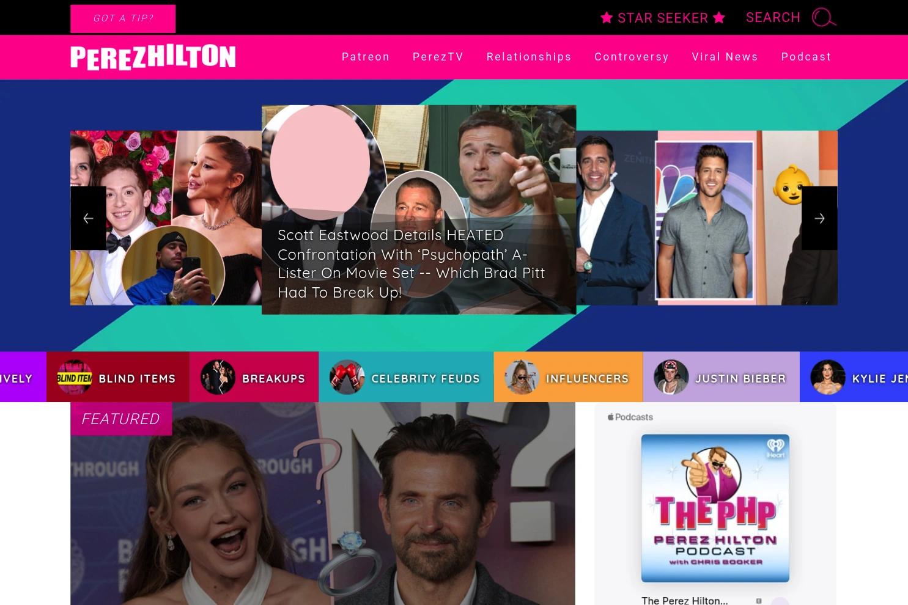Open the Patreon menu item

(366, 57)
